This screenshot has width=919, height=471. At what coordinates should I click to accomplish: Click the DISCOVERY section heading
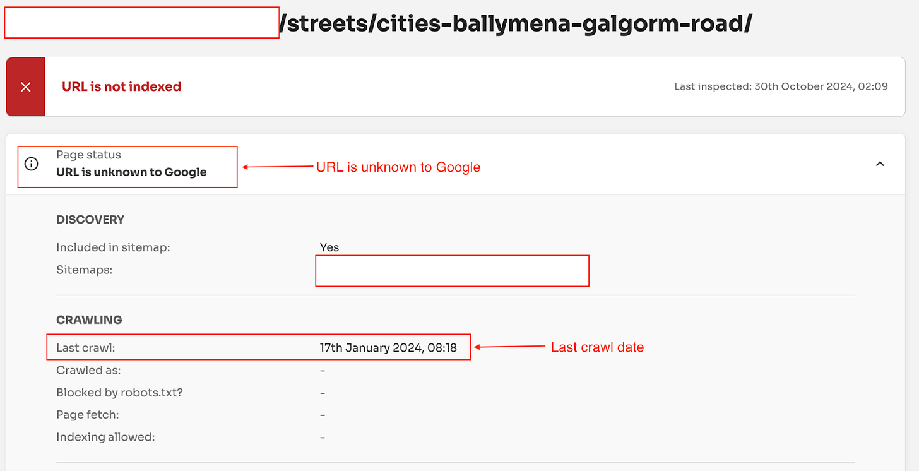tap(90, 220)
